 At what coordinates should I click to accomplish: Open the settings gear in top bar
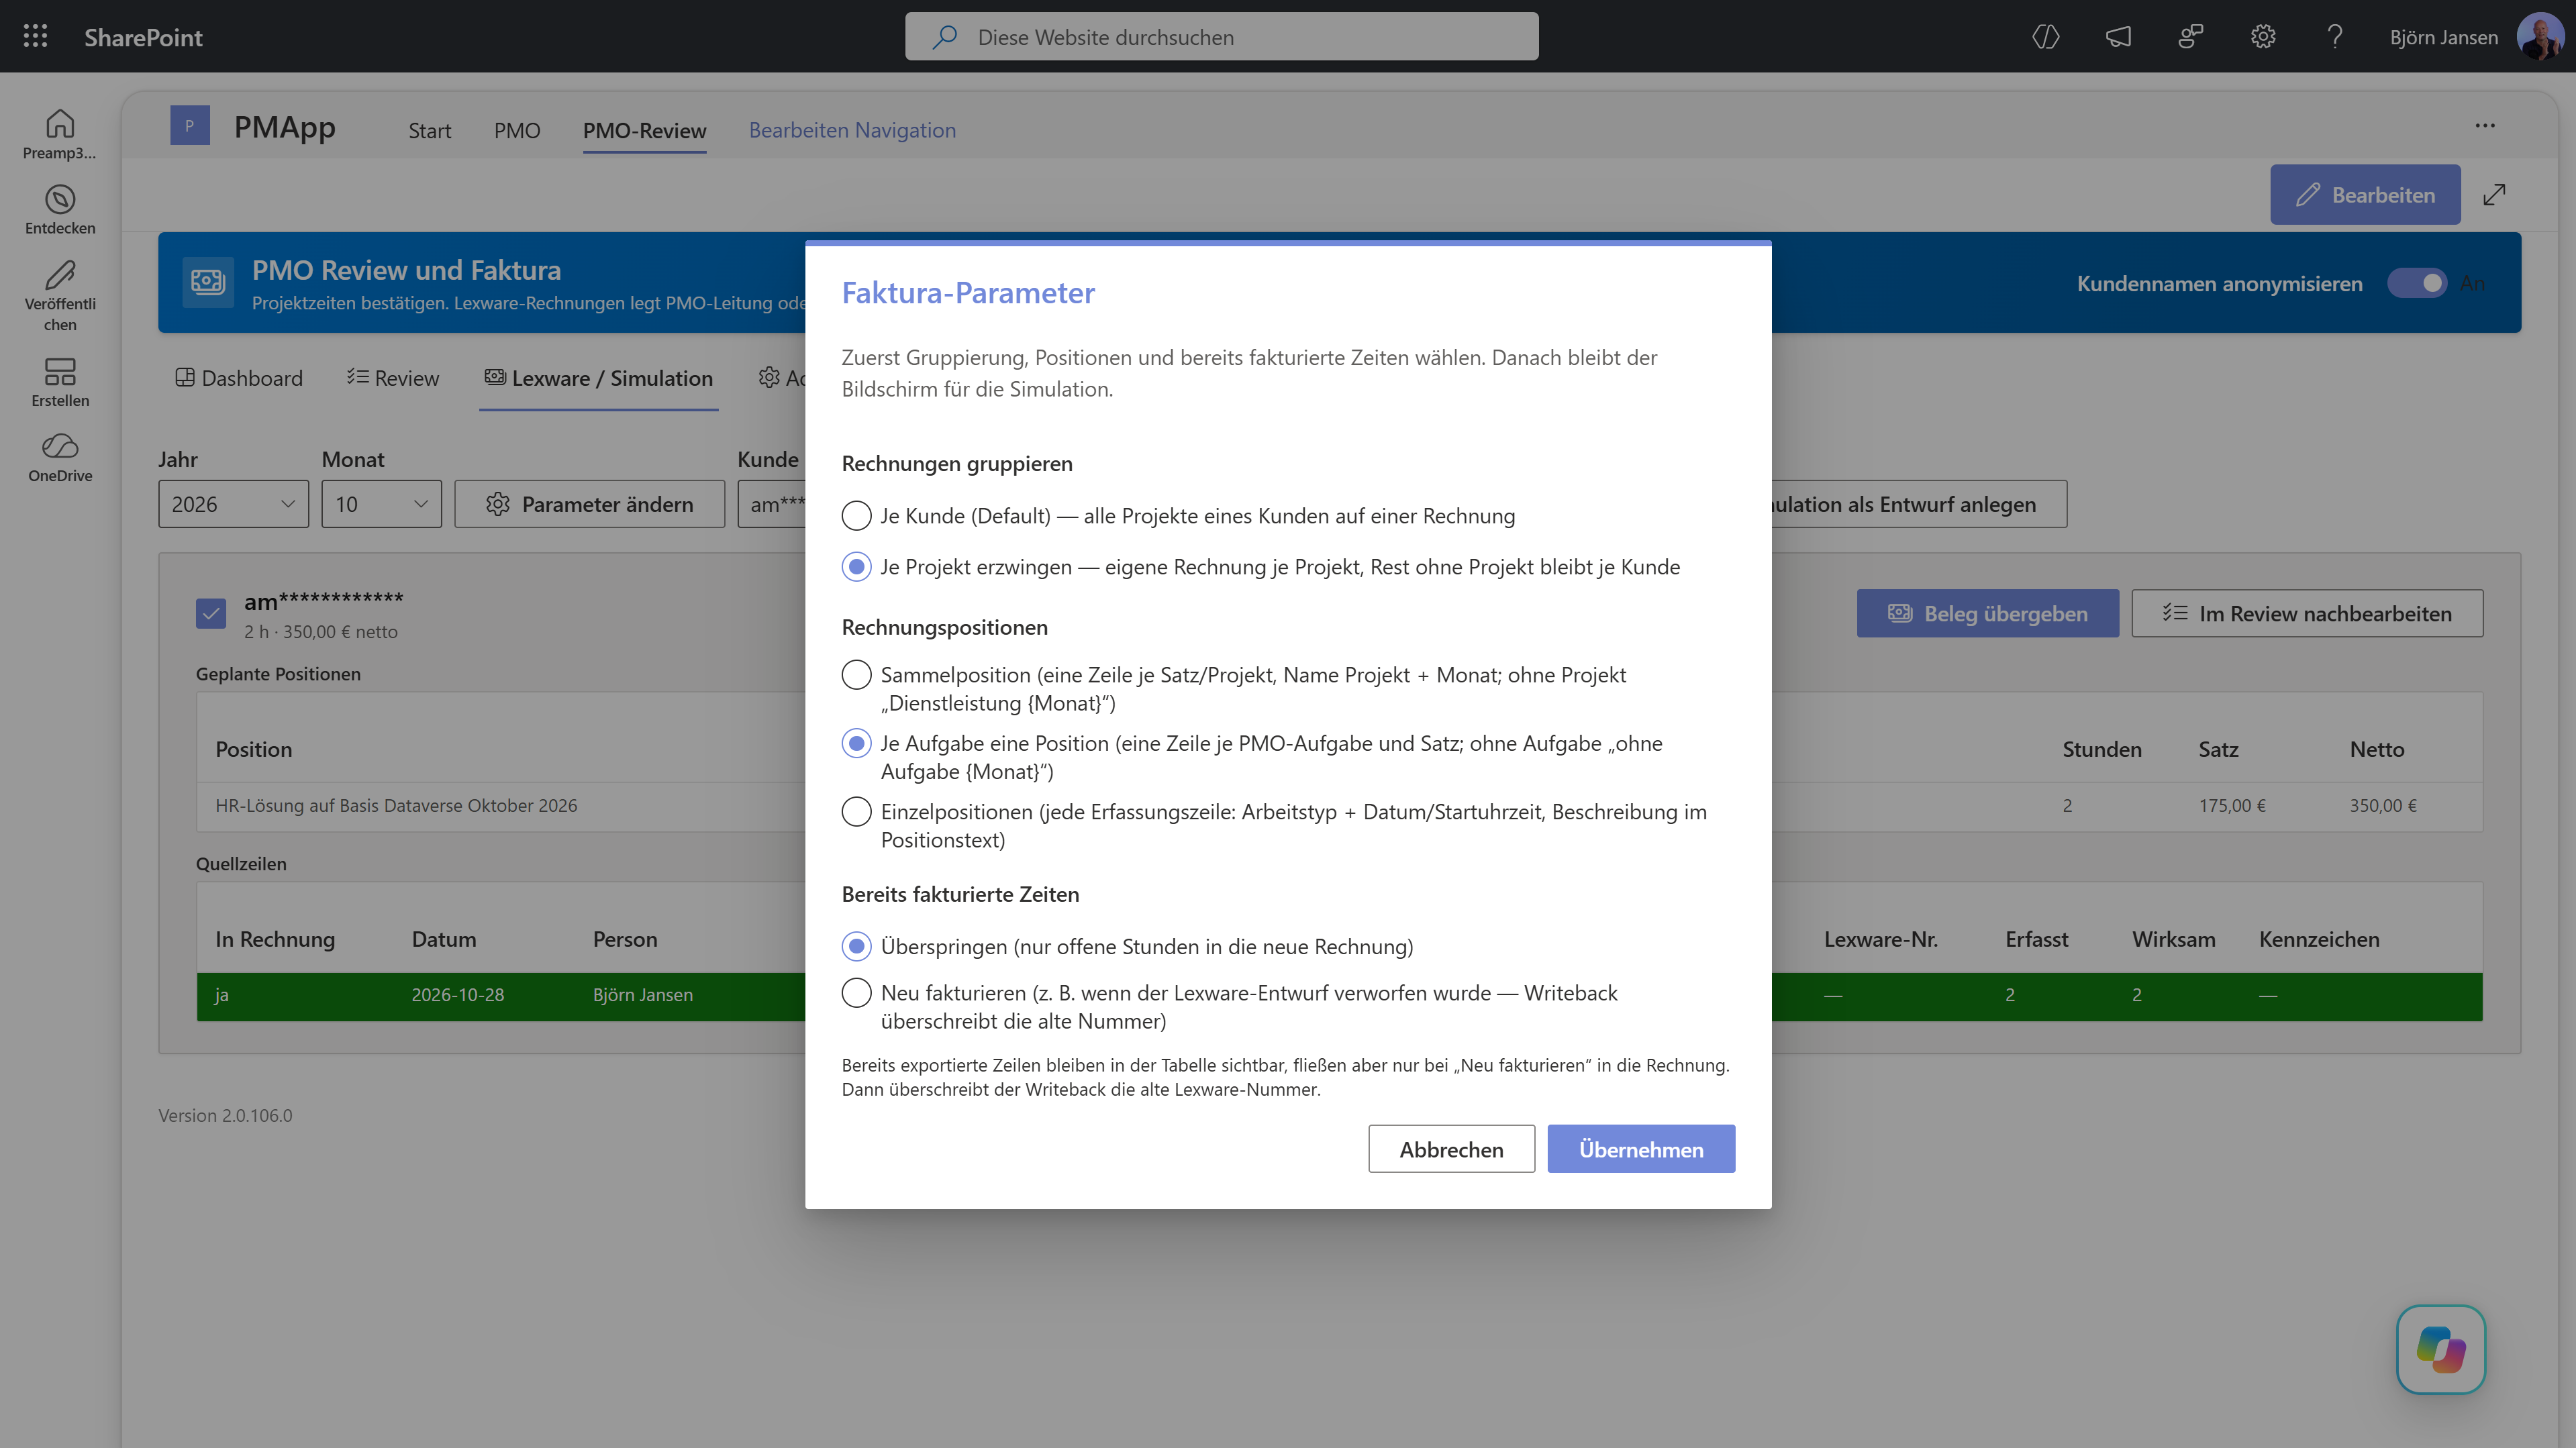coord(2263,37)
